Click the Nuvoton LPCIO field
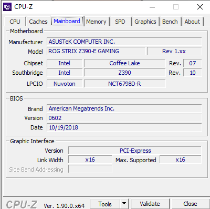The height and width of the screenshot is (209, 210). click(65, 84)
